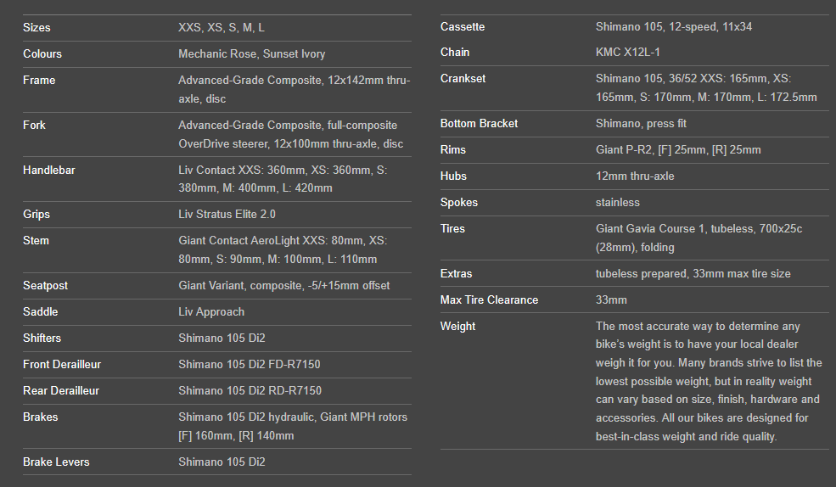
Task: Click the Sizes row label
Action: tap(36, 27)
